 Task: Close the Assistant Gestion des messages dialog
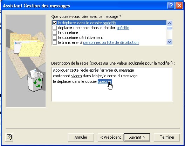tap(179, 5)
